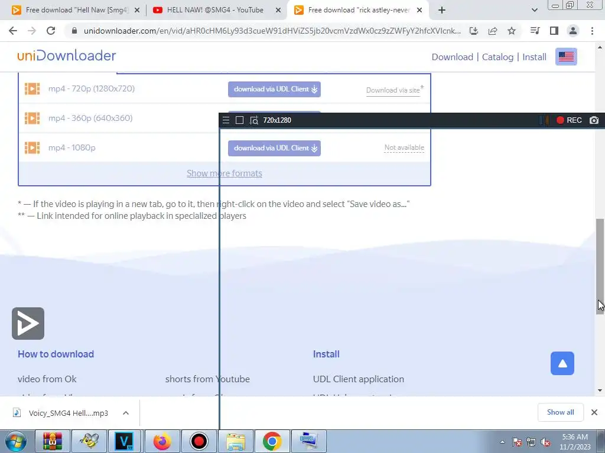Click the recorder full-screen rectangle icon
The height and width of the screenshot is (453, 605).
(x=240, y=120)
